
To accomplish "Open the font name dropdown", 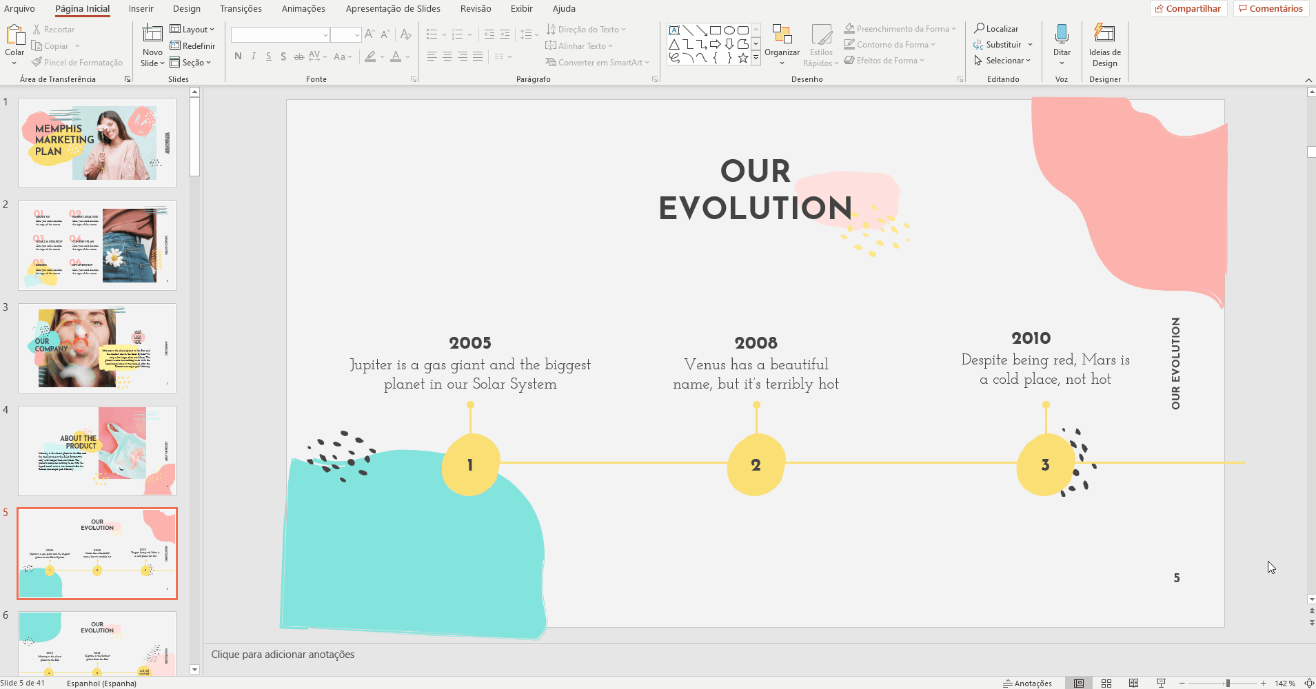I will coord(325,34).
